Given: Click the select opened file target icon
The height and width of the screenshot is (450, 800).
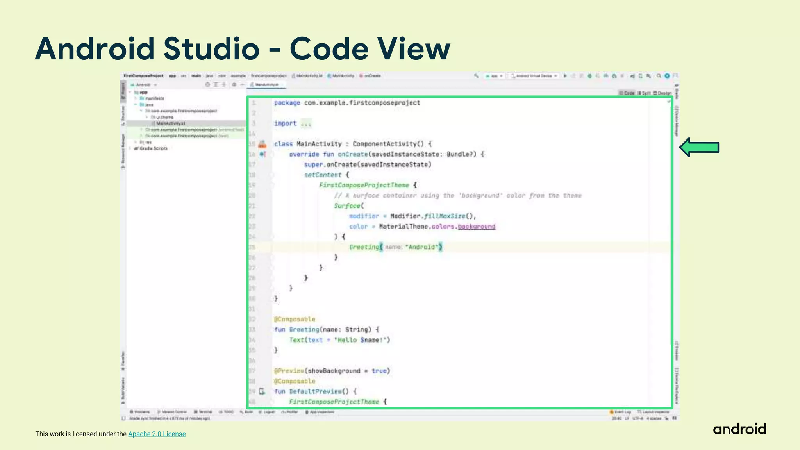Looking at the screenshot, I should [x=207, y=84].
